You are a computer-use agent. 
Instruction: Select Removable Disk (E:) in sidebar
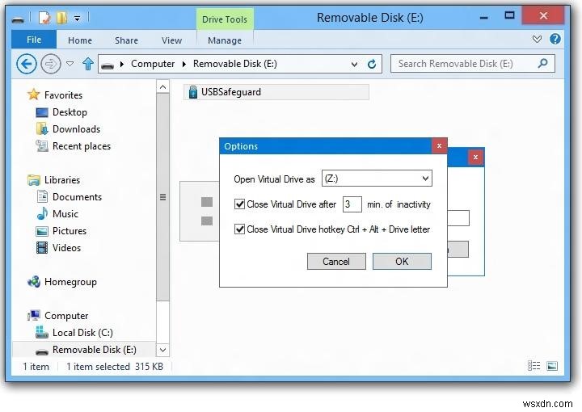click(x=95, y=350)
